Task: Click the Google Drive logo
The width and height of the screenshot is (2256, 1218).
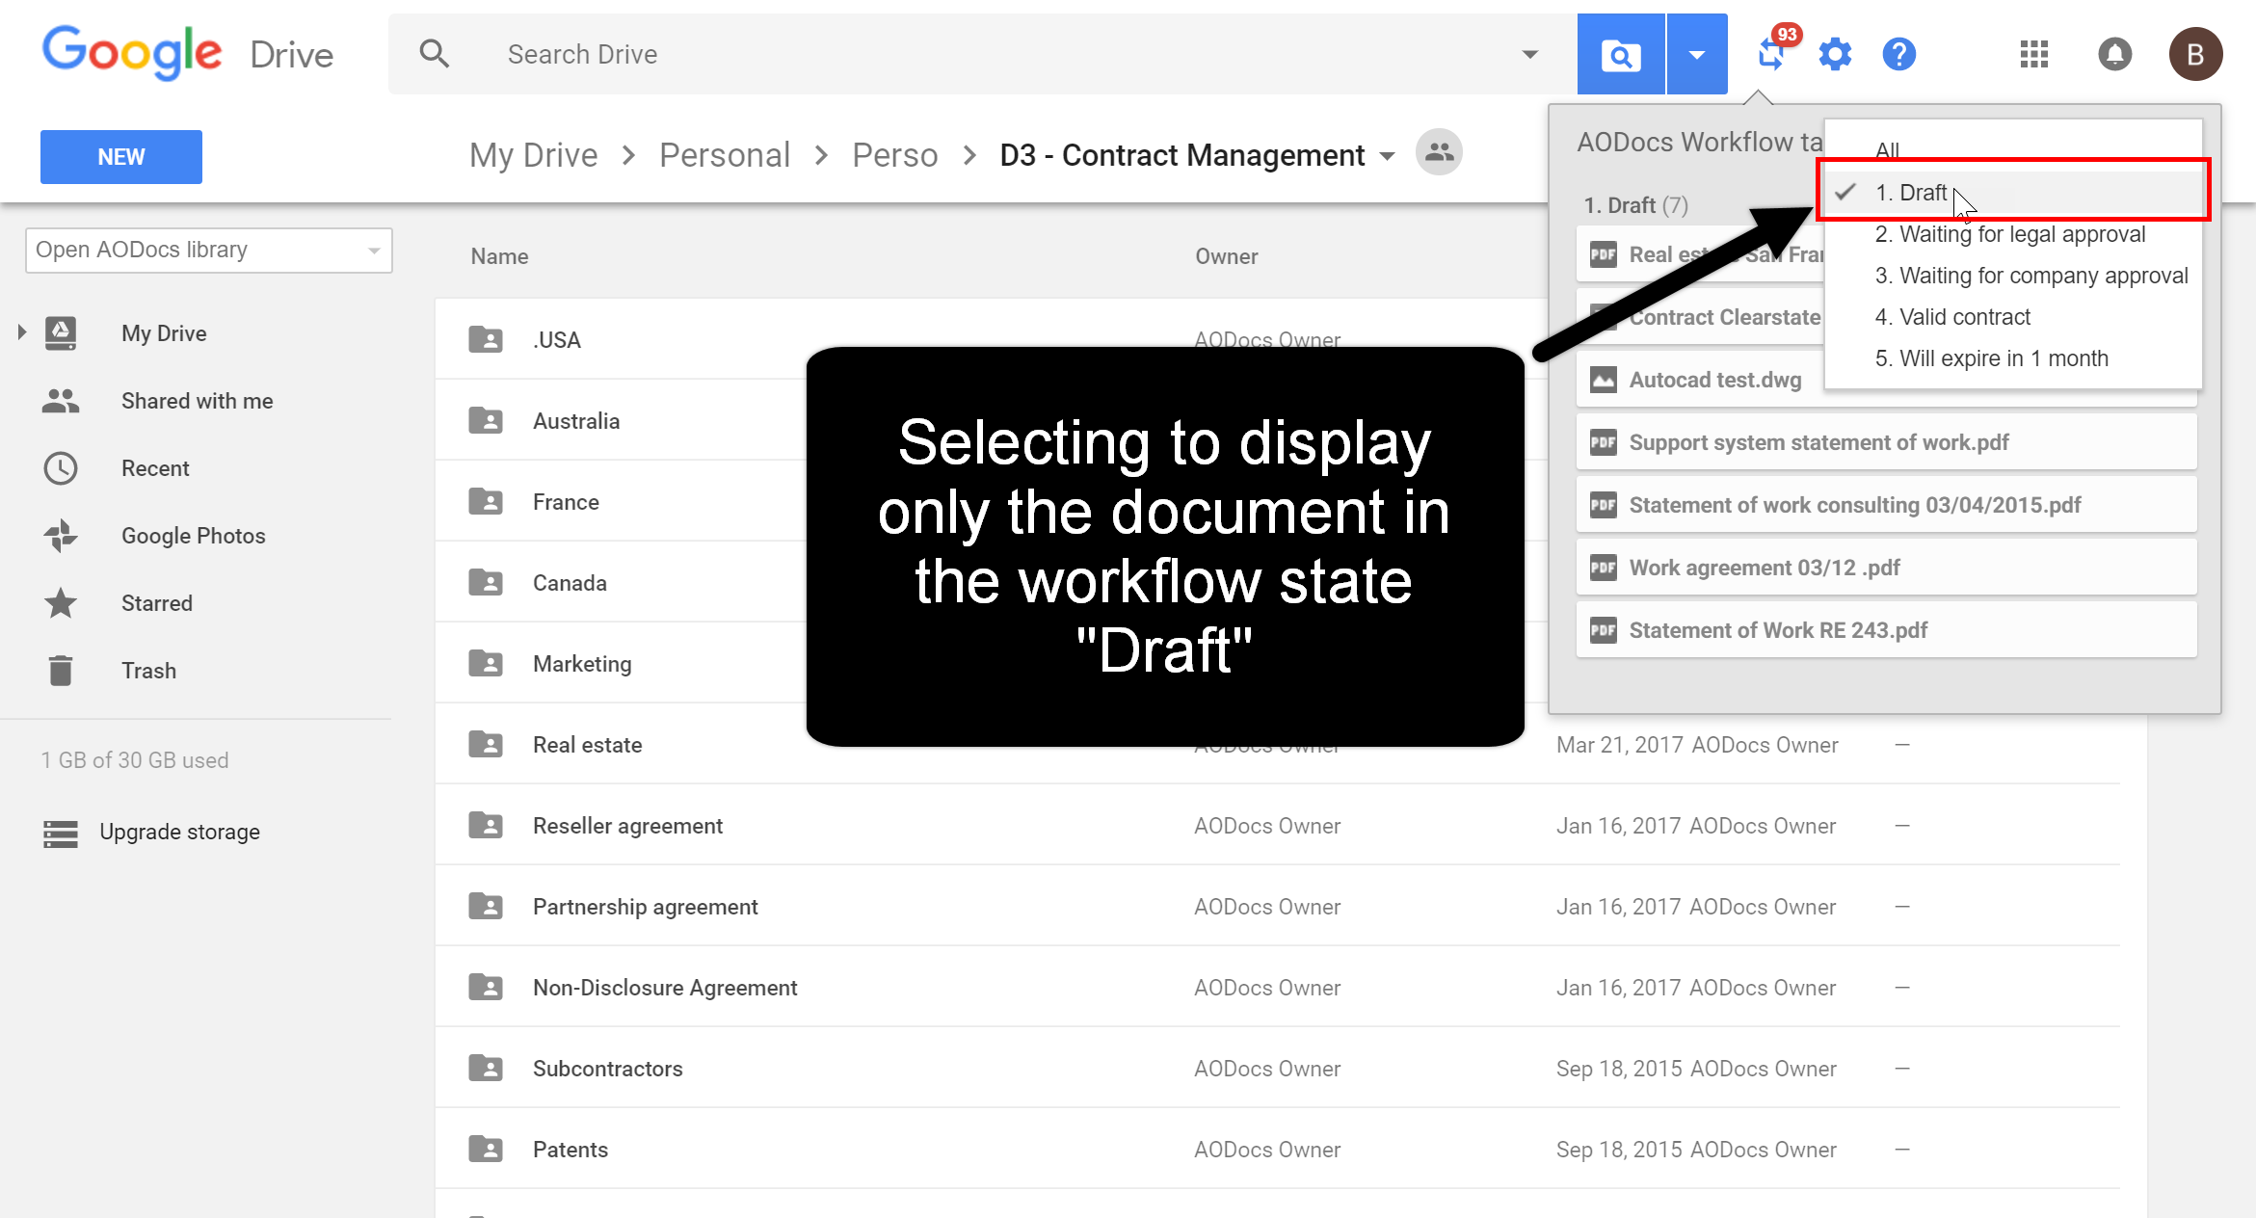Action: click(188, 53)
